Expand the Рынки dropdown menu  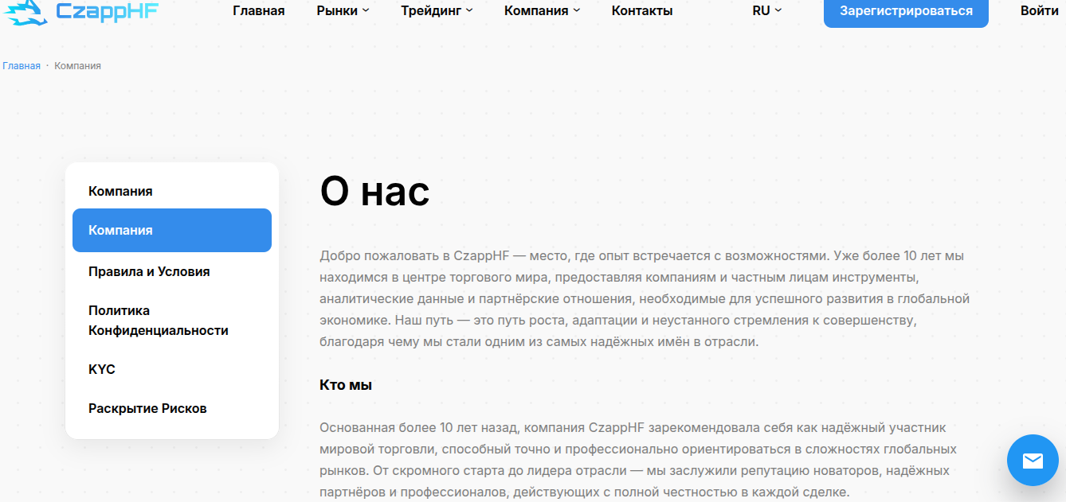pyautogui.click(x=343, y=10)
